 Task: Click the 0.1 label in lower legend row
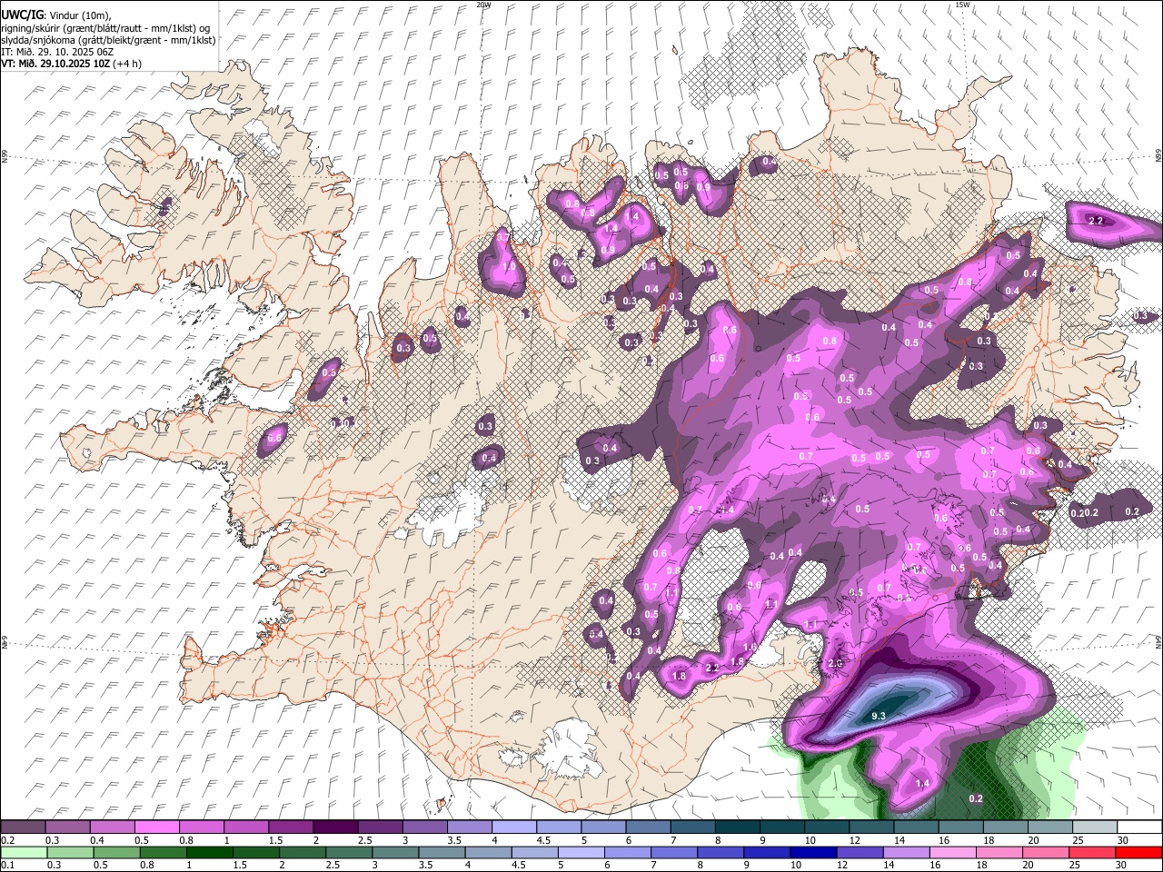click(7, 866)
